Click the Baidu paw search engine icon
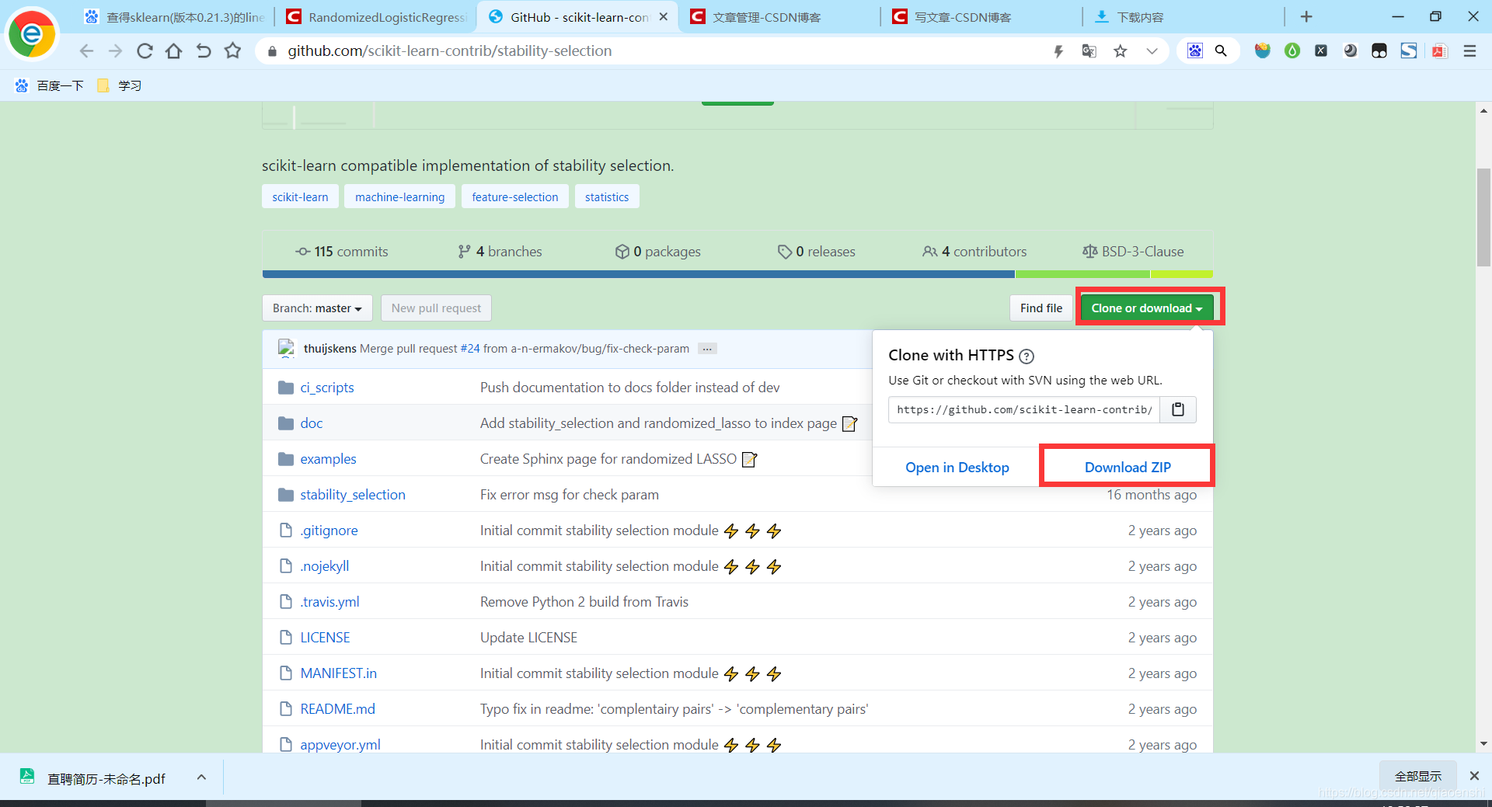The height and width of the screenshot is (807, 1492). (x=1194, y=51)
